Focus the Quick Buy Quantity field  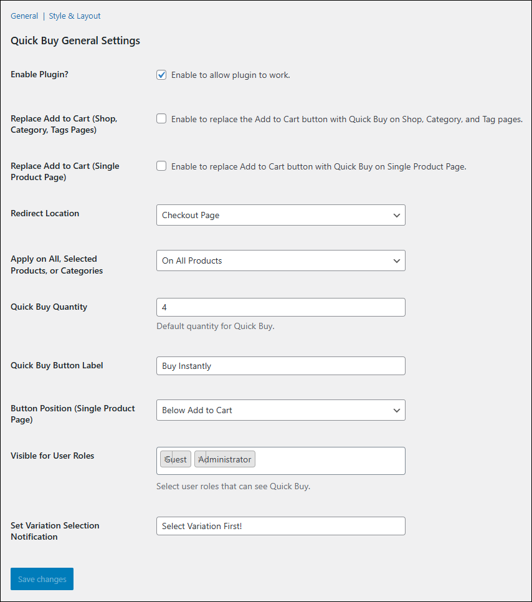280,307
